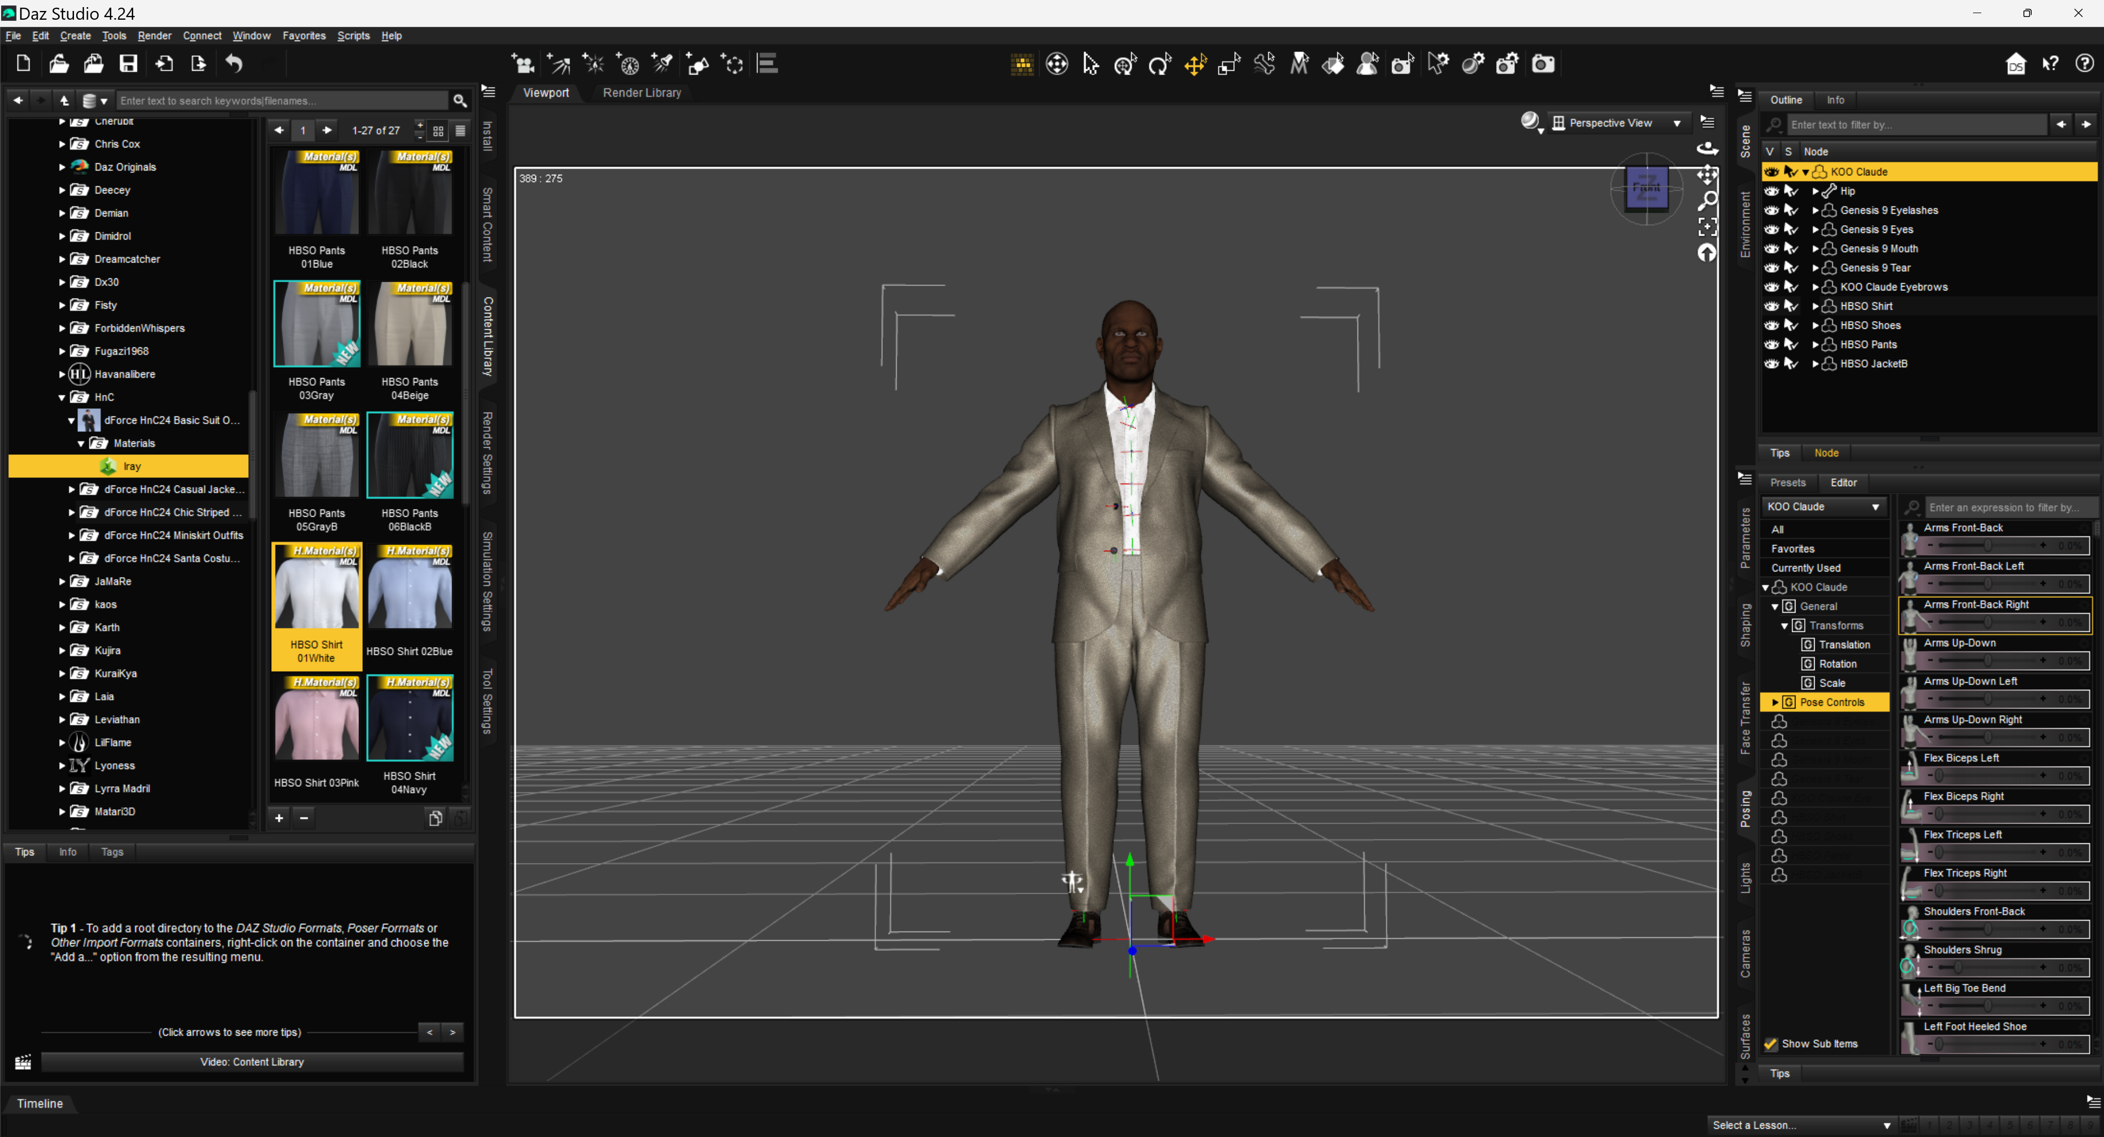This screenshot has height=1137, width=2104.
Task: Toggle visibility of HBSO JacketB
Action: pyautogui.click(x=1771, y=364)
